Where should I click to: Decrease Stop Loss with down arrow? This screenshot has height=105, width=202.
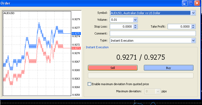(x=135, y=28)
